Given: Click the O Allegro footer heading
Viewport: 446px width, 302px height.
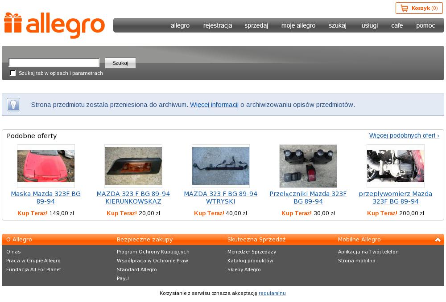Looking at the screenshot, I should [19, 240].
